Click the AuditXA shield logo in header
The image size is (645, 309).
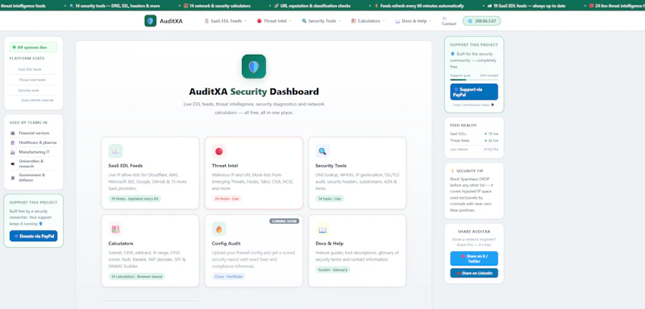click(150, 21)
